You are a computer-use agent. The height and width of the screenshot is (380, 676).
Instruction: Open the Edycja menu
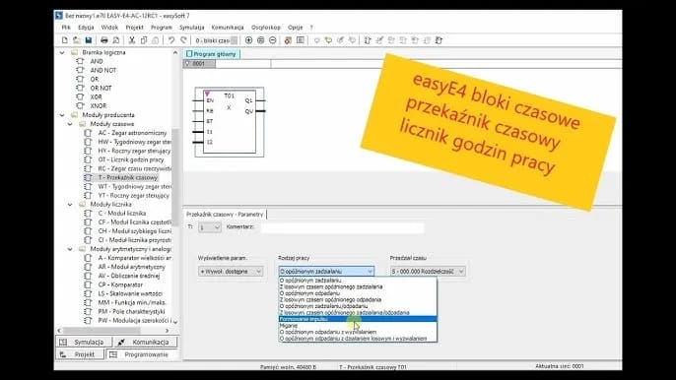pyautogui.click(x=87, y=28)
